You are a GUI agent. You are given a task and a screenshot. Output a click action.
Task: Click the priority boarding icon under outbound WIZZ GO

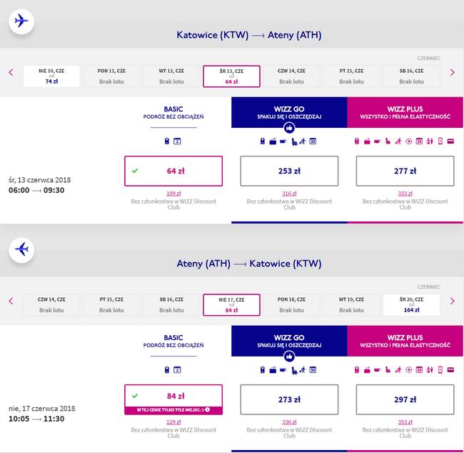[x=303, y=141]
